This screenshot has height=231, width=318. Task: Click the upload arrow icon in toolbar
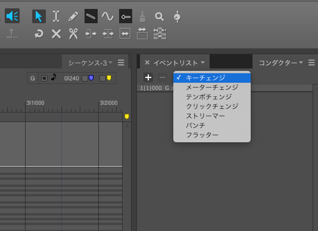pos(12,33)
